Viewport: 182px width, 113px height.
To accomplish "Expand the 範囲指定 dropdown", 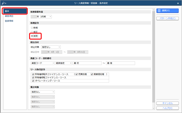I will click(64, 63).
